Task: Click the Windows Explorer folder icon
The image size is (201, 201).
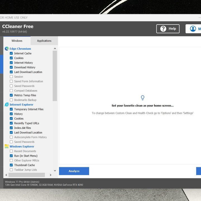Action: click(x=7, y=146)
